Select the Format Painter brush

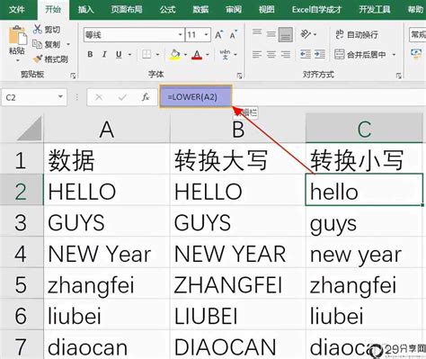[x=38, y=58]
